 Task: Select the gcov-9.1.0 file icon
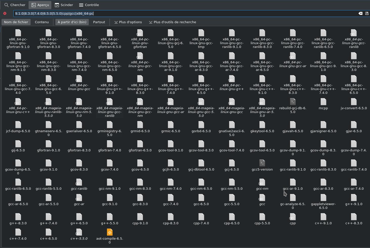49,163
